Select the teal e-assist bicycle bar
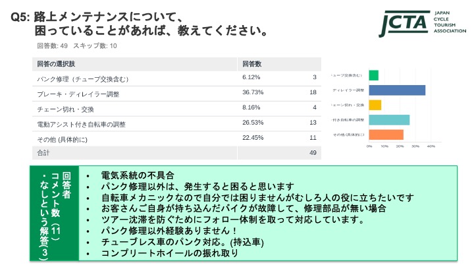Image resolution: width=474 pixels, height=267 pixels. click(389, 120)
